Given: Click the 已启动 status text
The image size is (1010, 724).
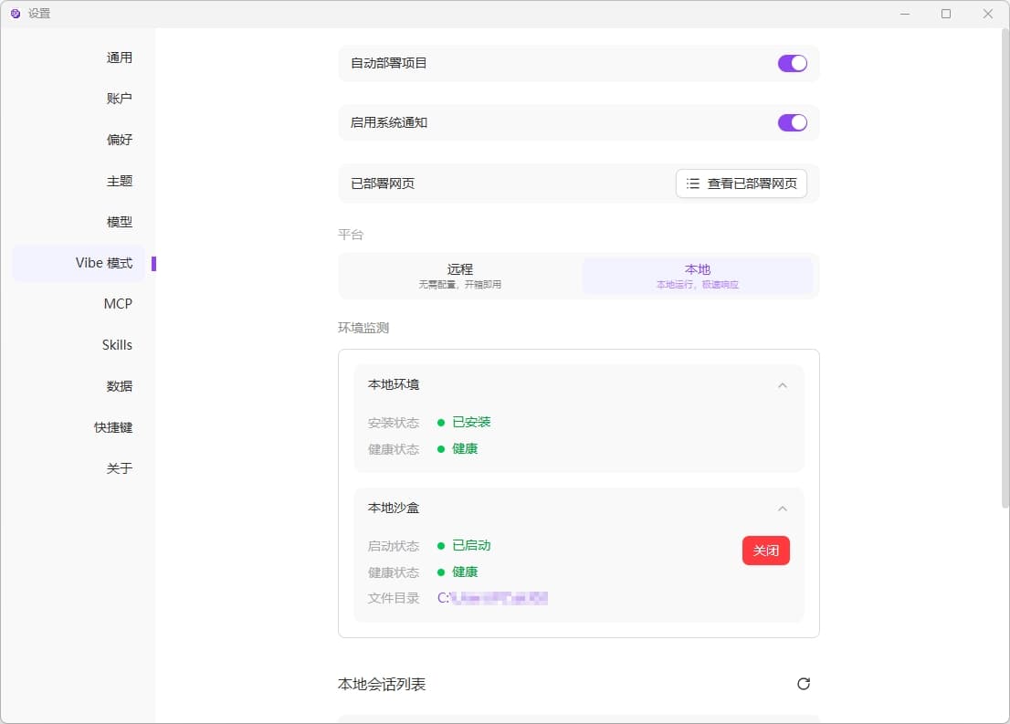Looking at the screenshot, I should coord(471,546).
